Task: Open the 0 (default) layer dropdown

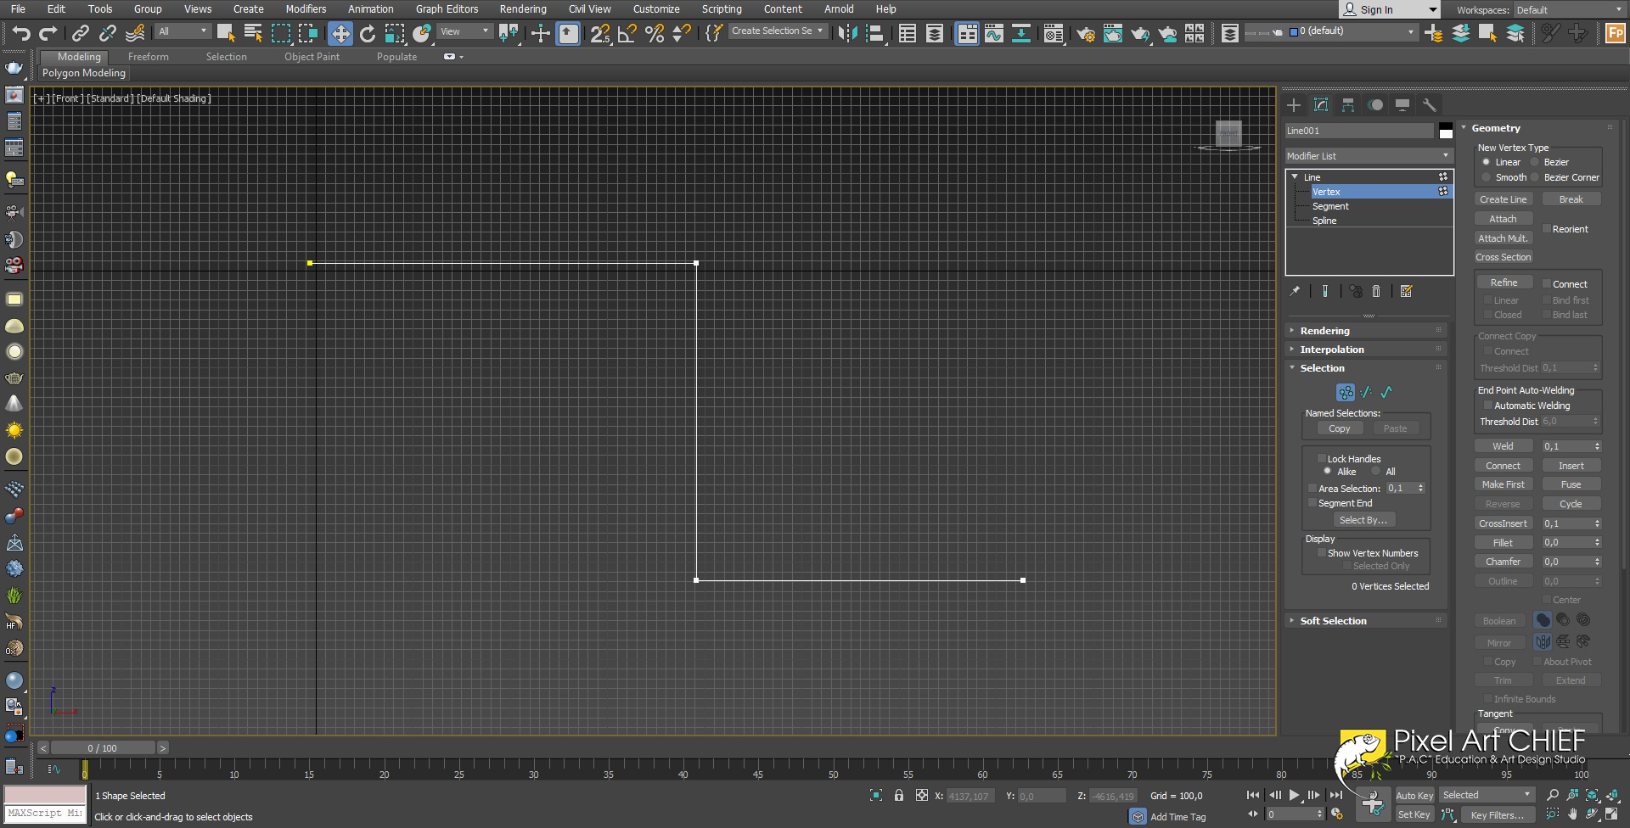Action: [x=1352, y=31]
